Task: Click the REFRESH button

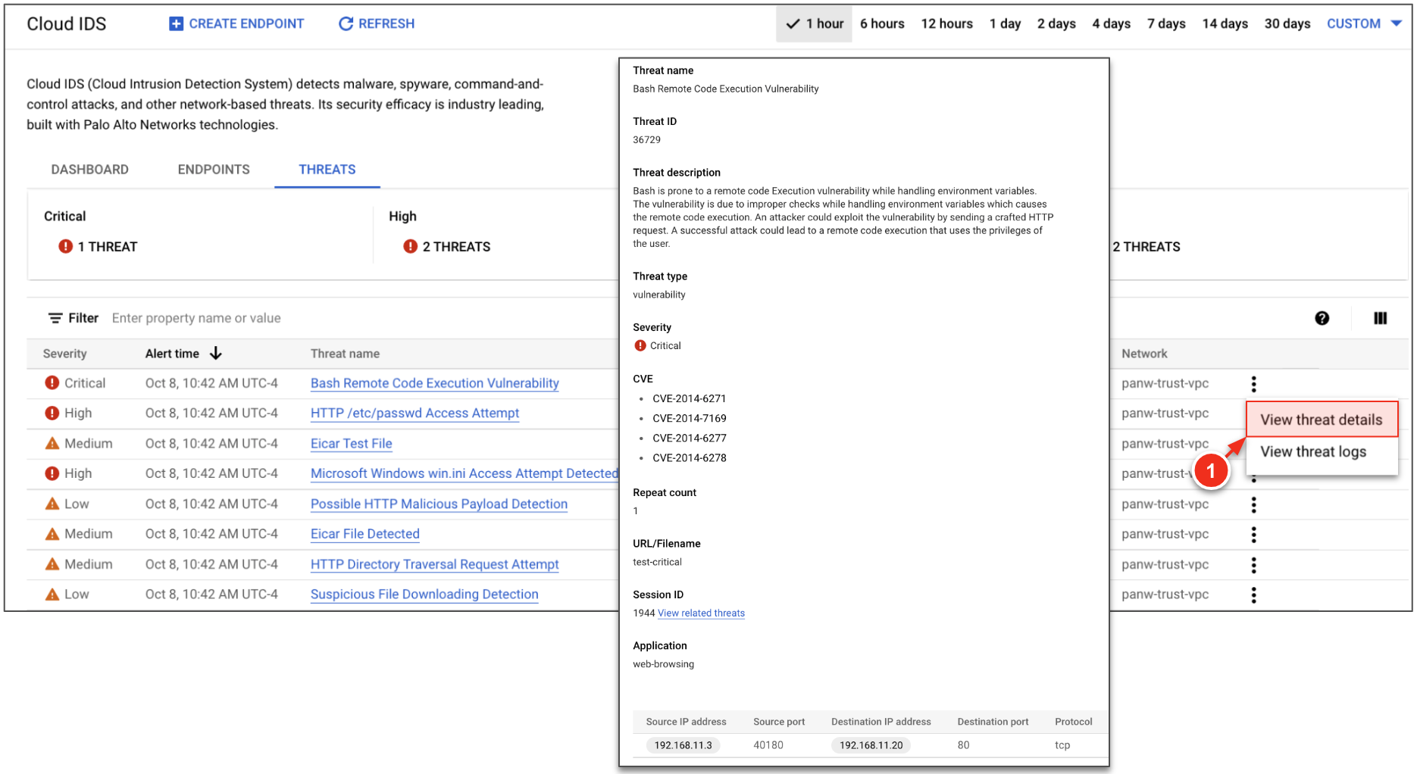Action: point(377,23)
